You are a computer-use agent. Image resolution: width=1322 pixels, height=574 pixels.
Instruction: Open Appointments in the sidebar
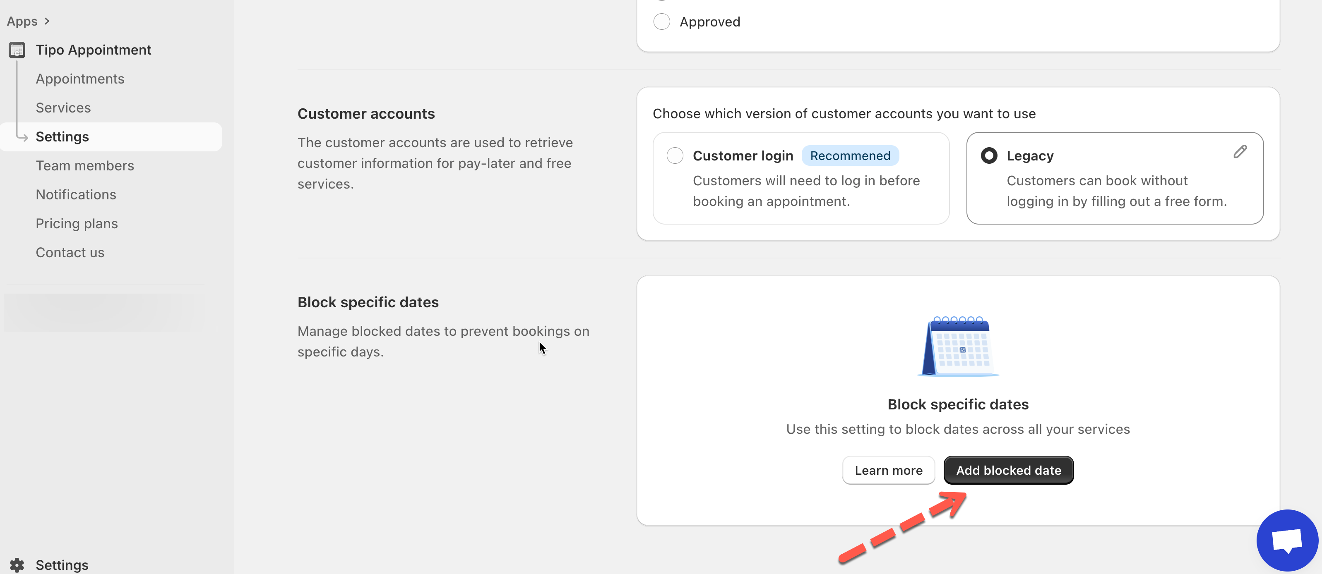coord(79,79)
